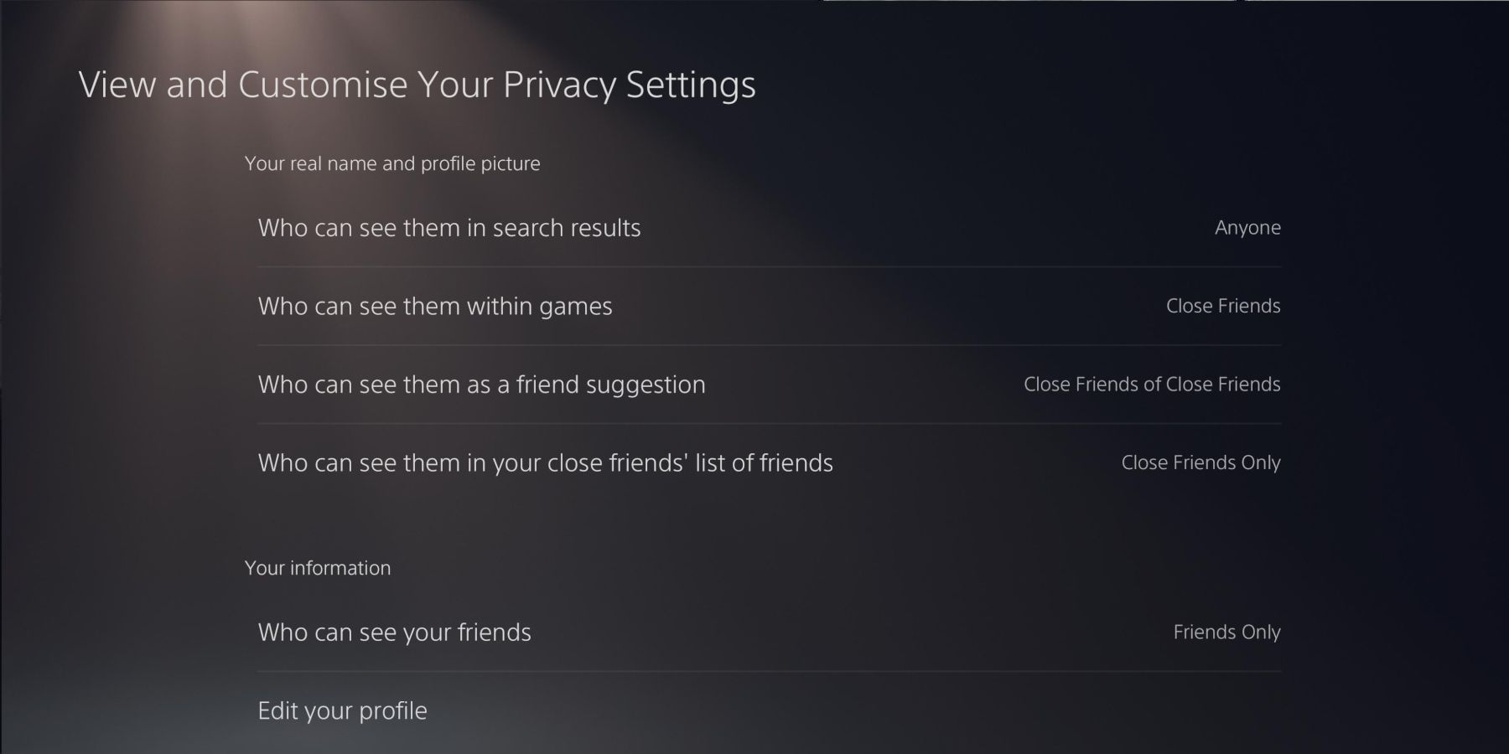Click the 'Your real name and profile picture' header
Image resolution: width=1509 pixels, height=754 pixels.
coord(392,163)
